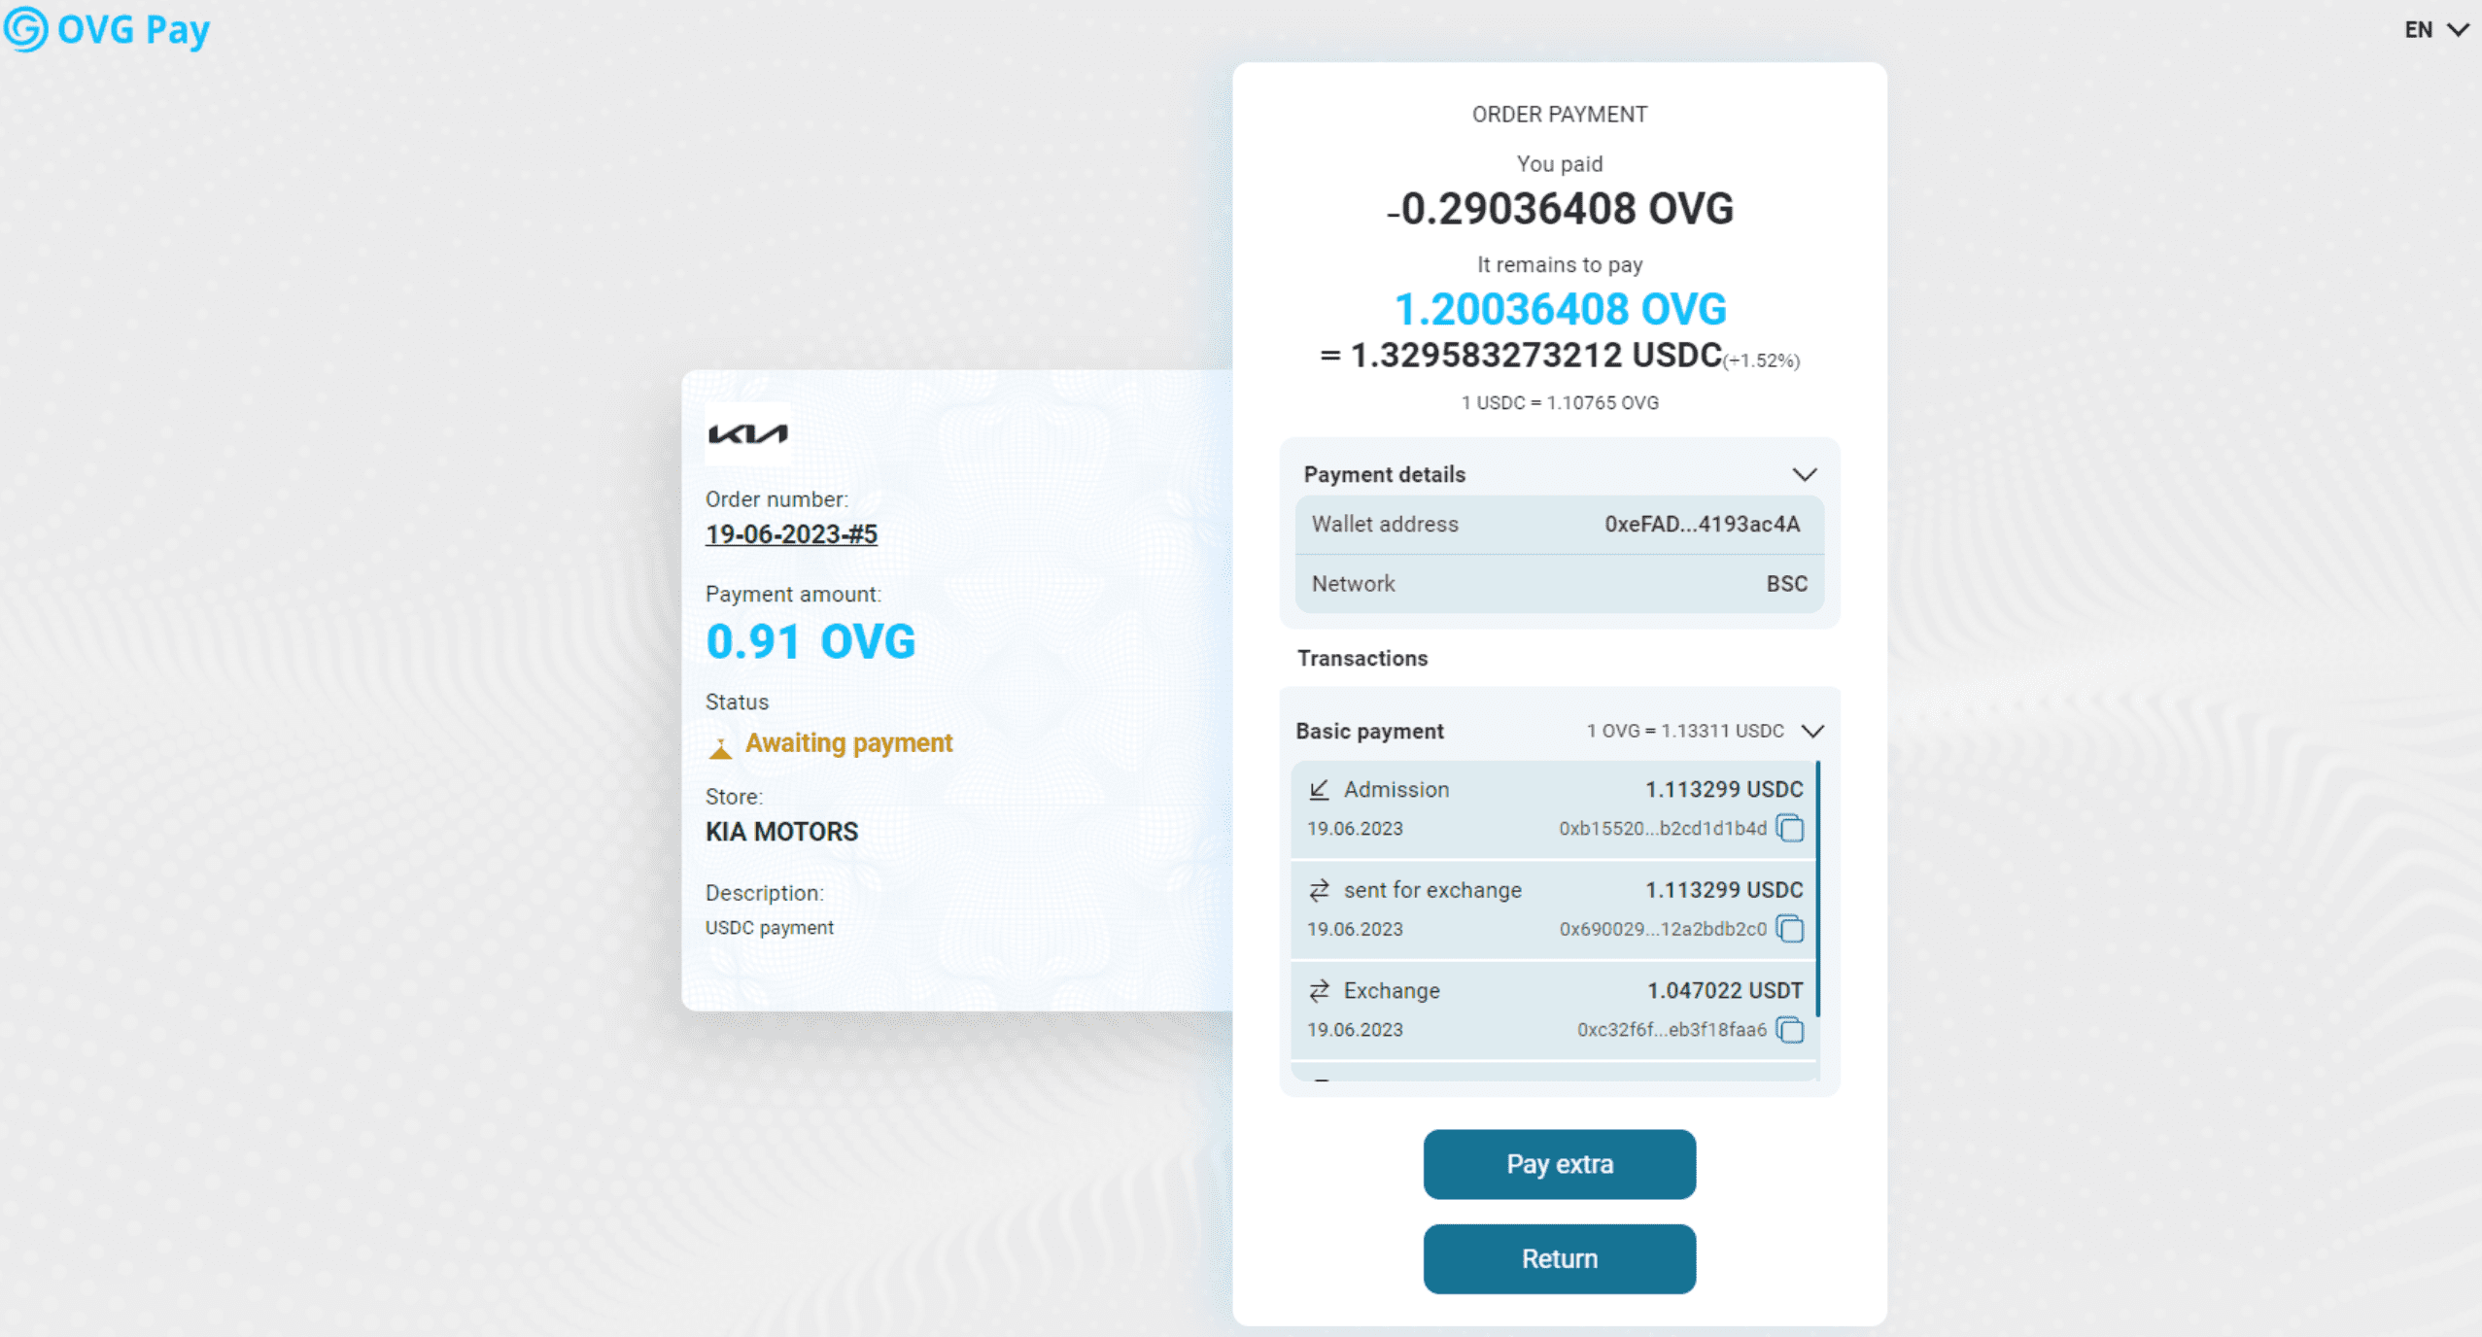Click the Awaiting payment hourglass icon

pyautogui.click(x=720, y=747)
